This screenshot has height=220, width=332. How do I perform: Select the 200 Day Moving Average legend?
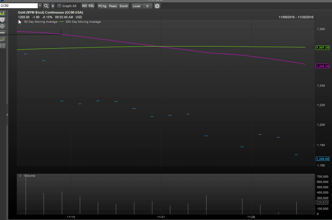pyautogui.click(x=80, y=21)
